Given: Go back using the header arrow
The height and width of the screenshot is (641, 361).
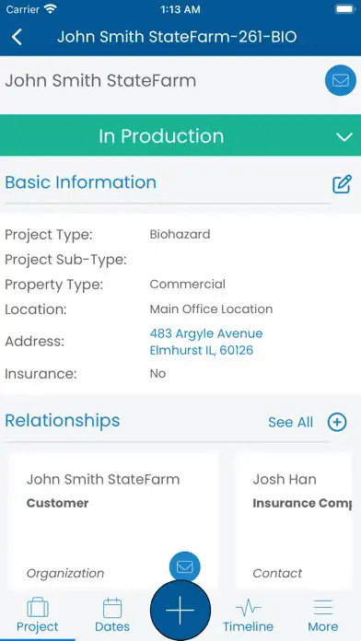Looking at the screenshot, I should point(17,37).
